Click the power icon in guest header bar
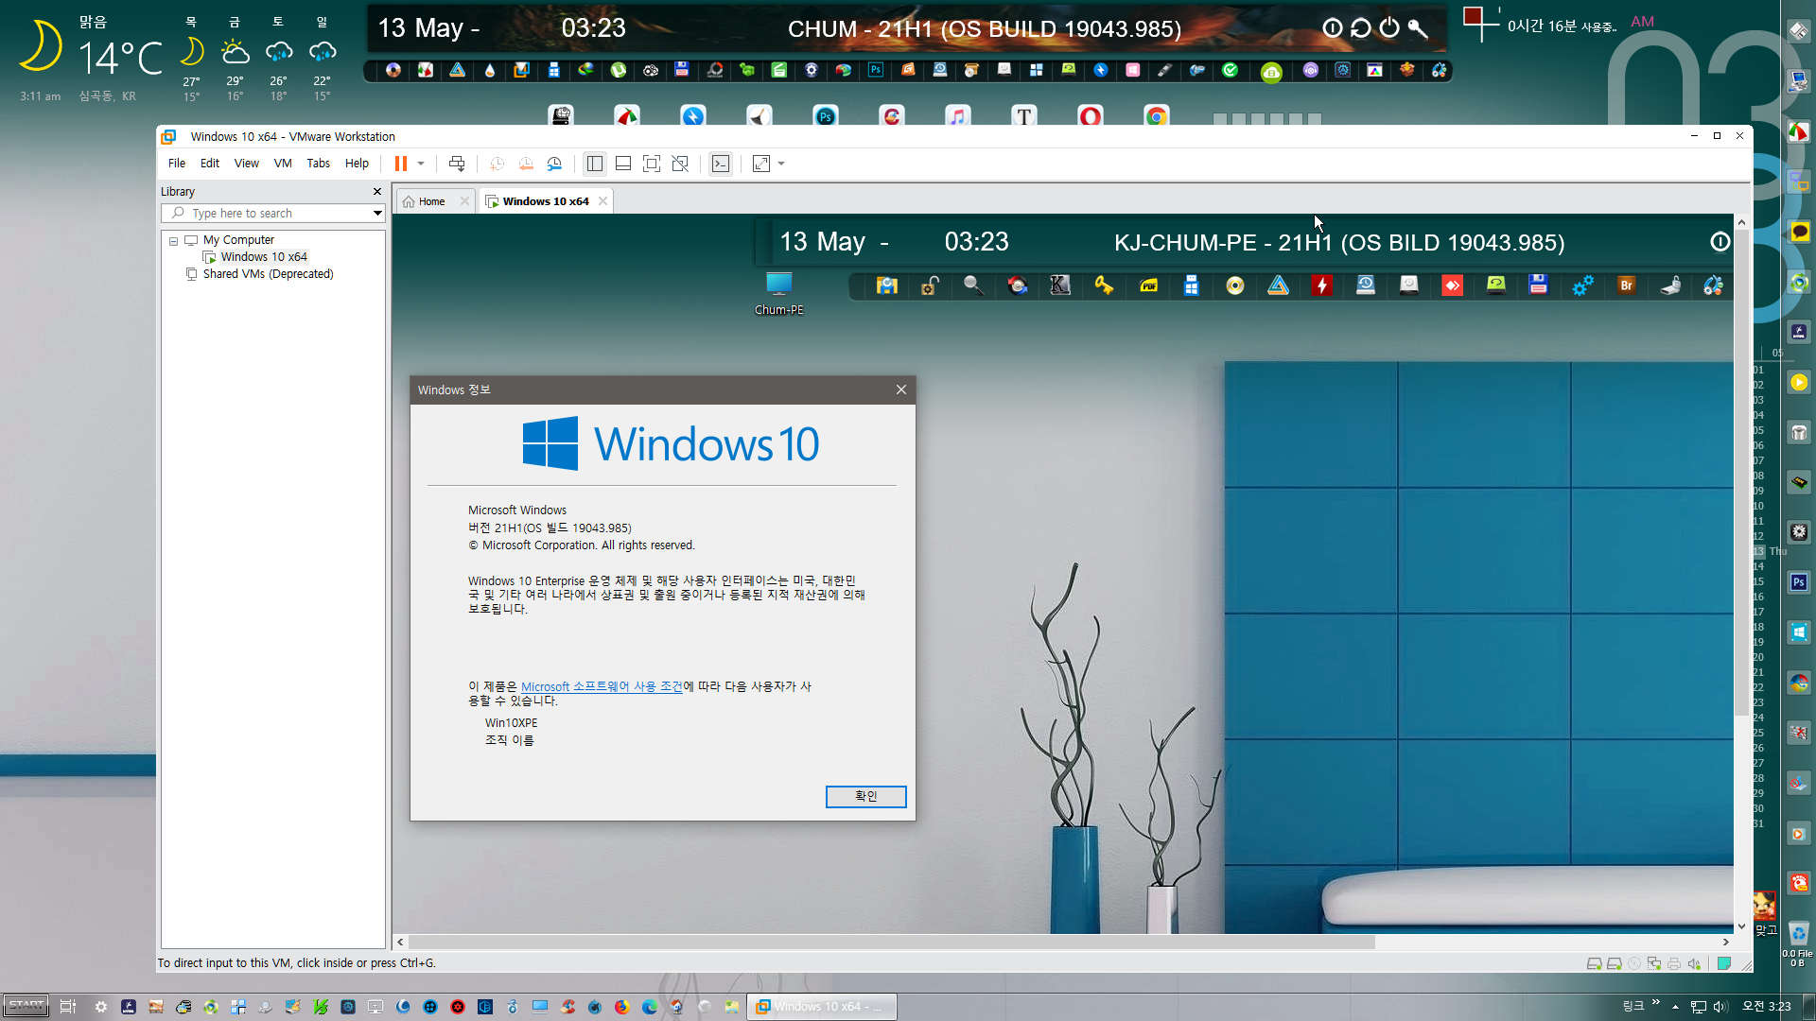This screenshot has height=1021, width=1816. coord(1720,242)
